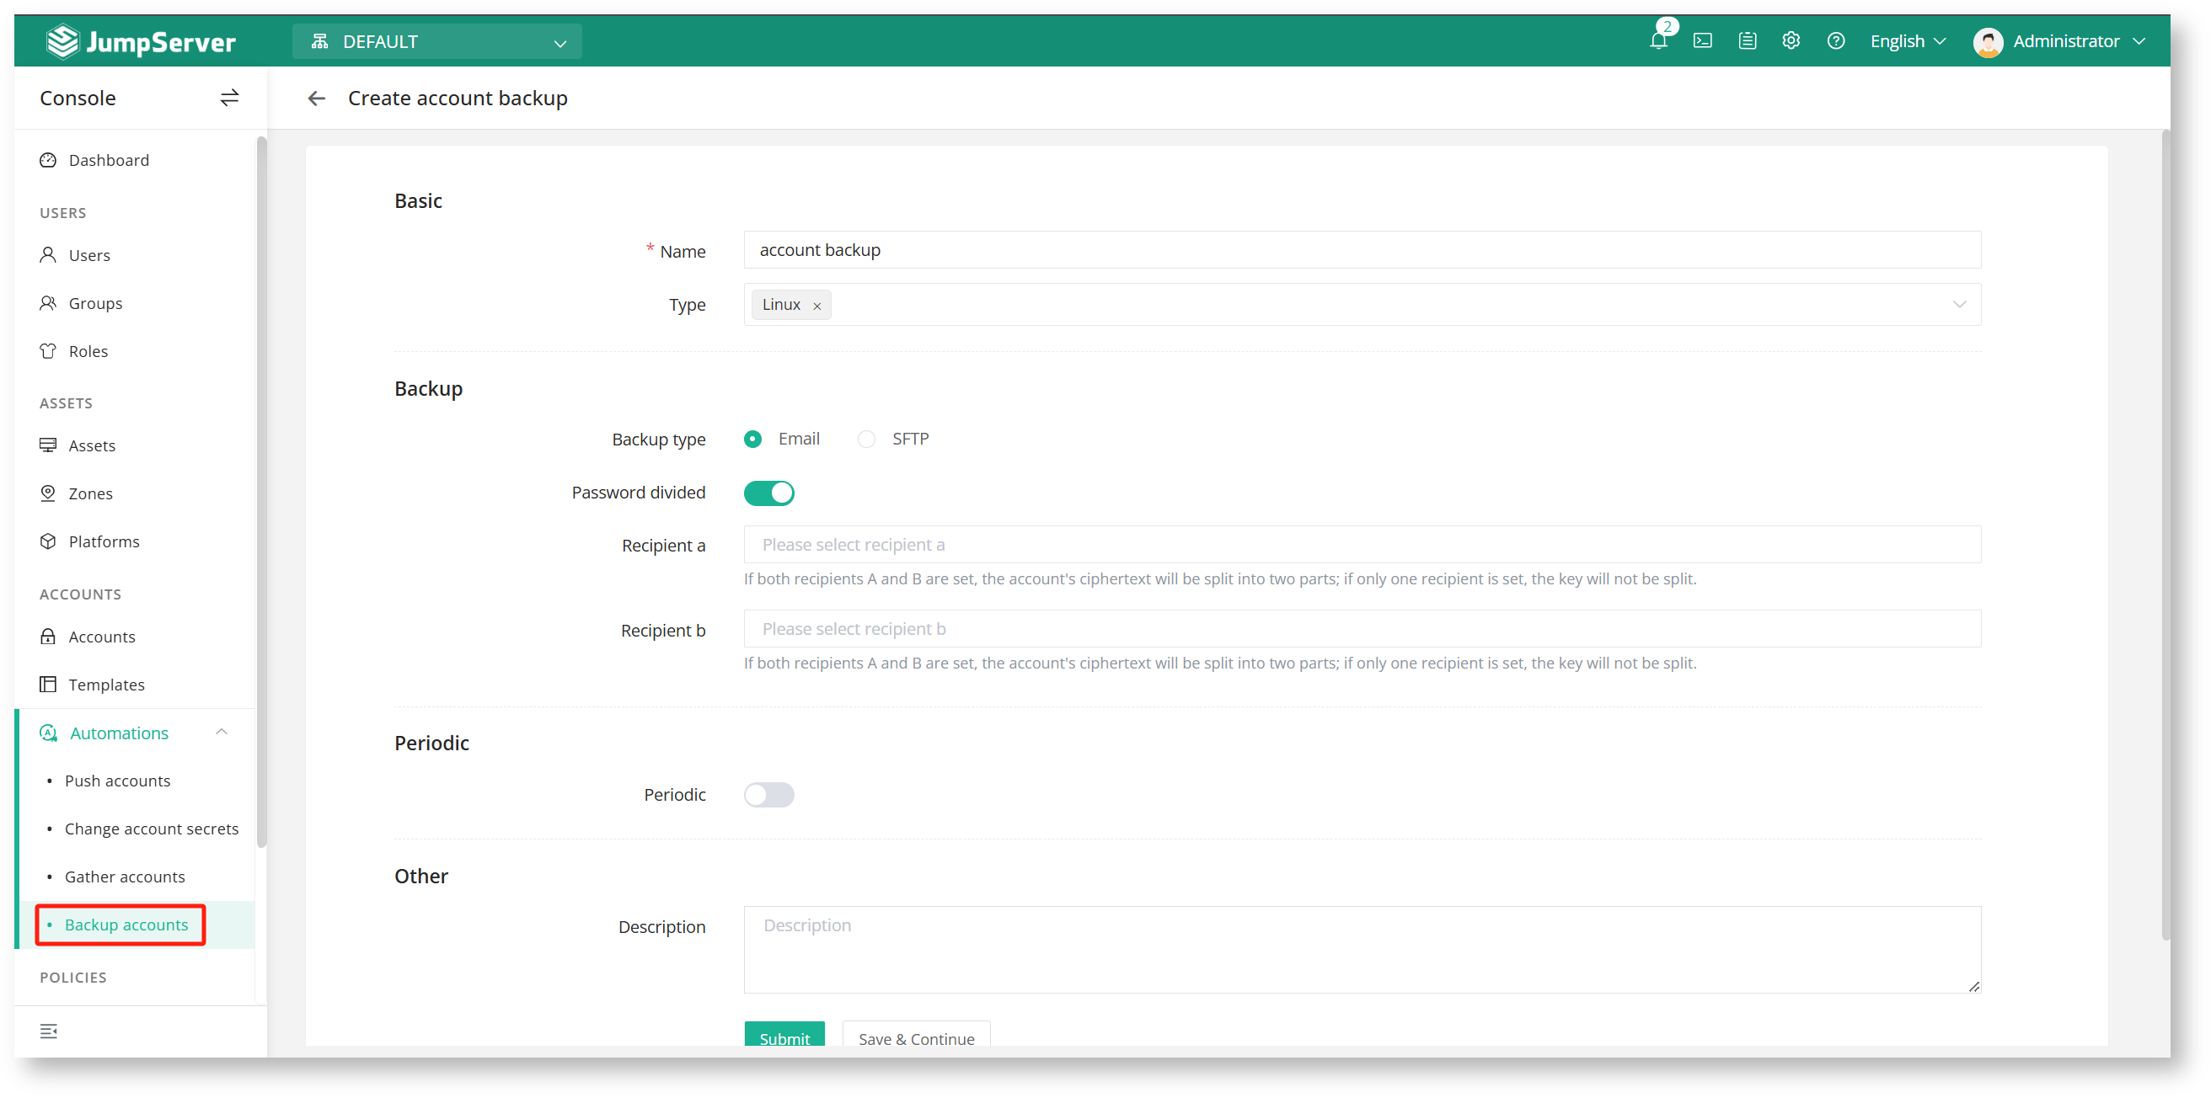This screenshot has height=1098, width=2211.
Task: Click the organization tree icon beside DEFAULT
Action: [320, 41]
